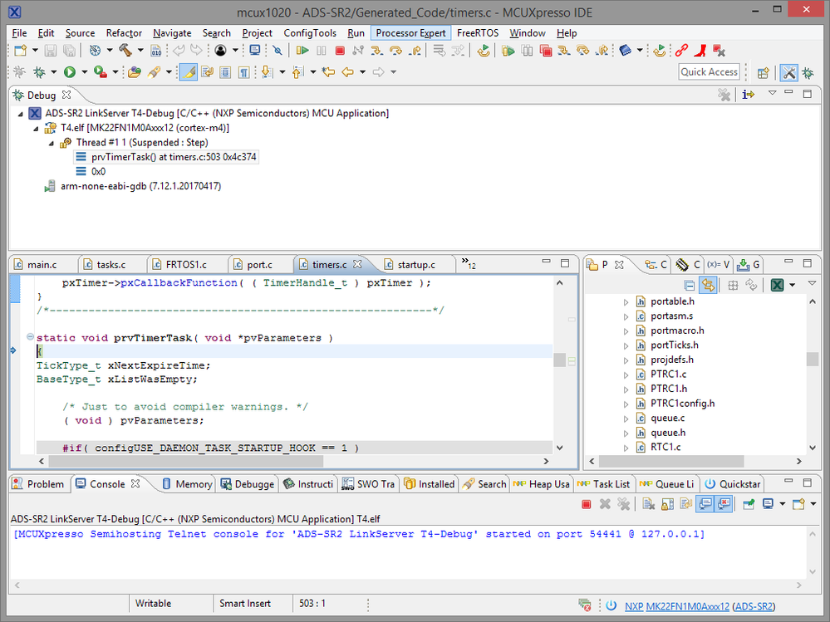The image size is (830, 622).
Task: Click the console Terminate red square
Action: point(586,505)
